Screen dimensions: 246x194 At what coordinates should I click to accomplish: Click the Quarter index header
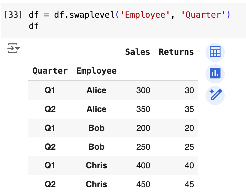click(x=50, y=71)
